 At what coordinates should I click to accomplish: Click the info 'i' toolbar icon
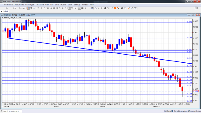pyautogui.click(x=85, y=8)
